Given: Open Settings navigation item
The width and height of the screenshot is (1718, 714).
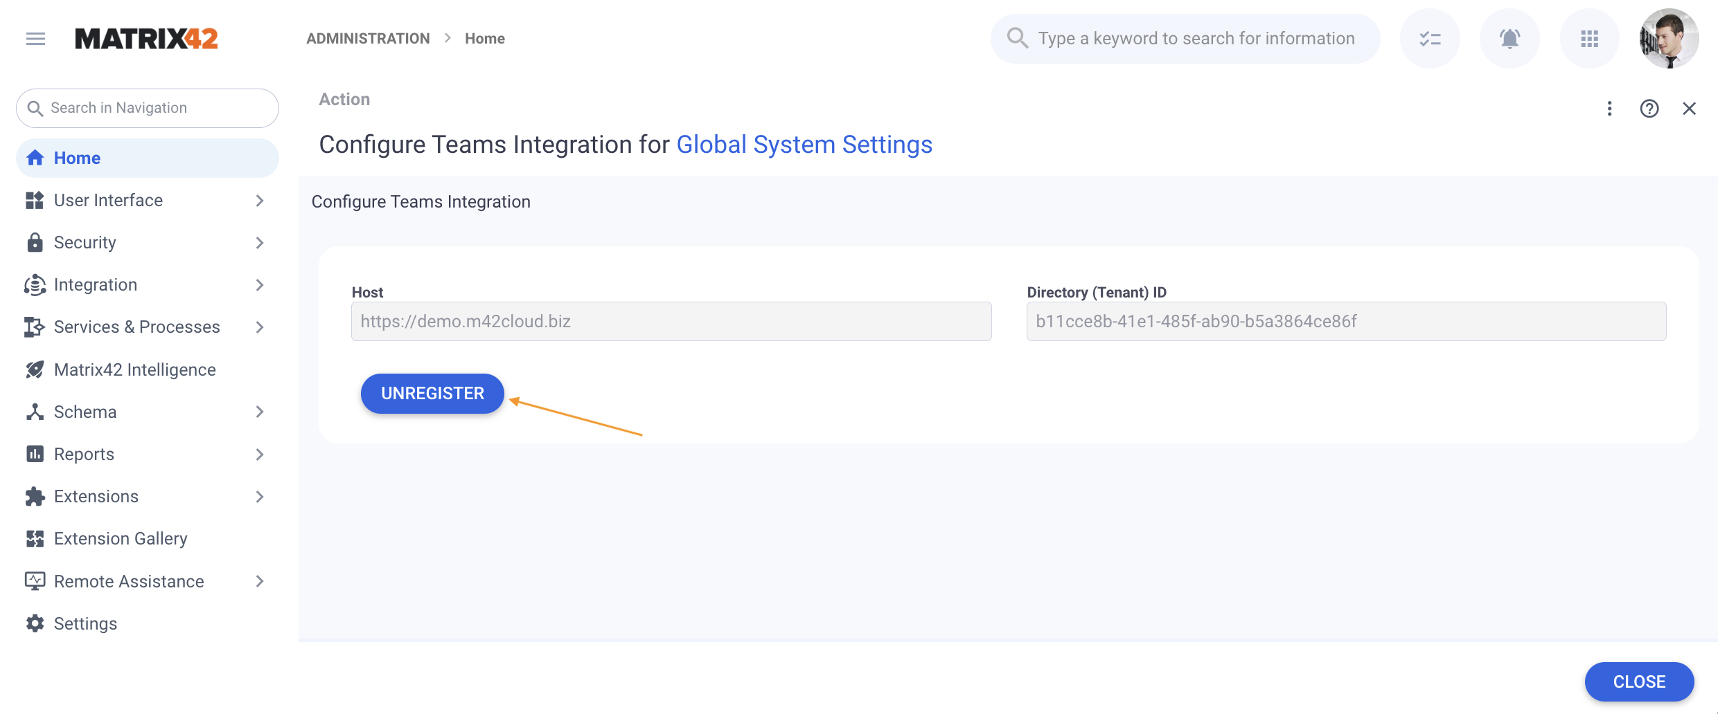Looking at the screenshot, I should [x=148, y=623].
